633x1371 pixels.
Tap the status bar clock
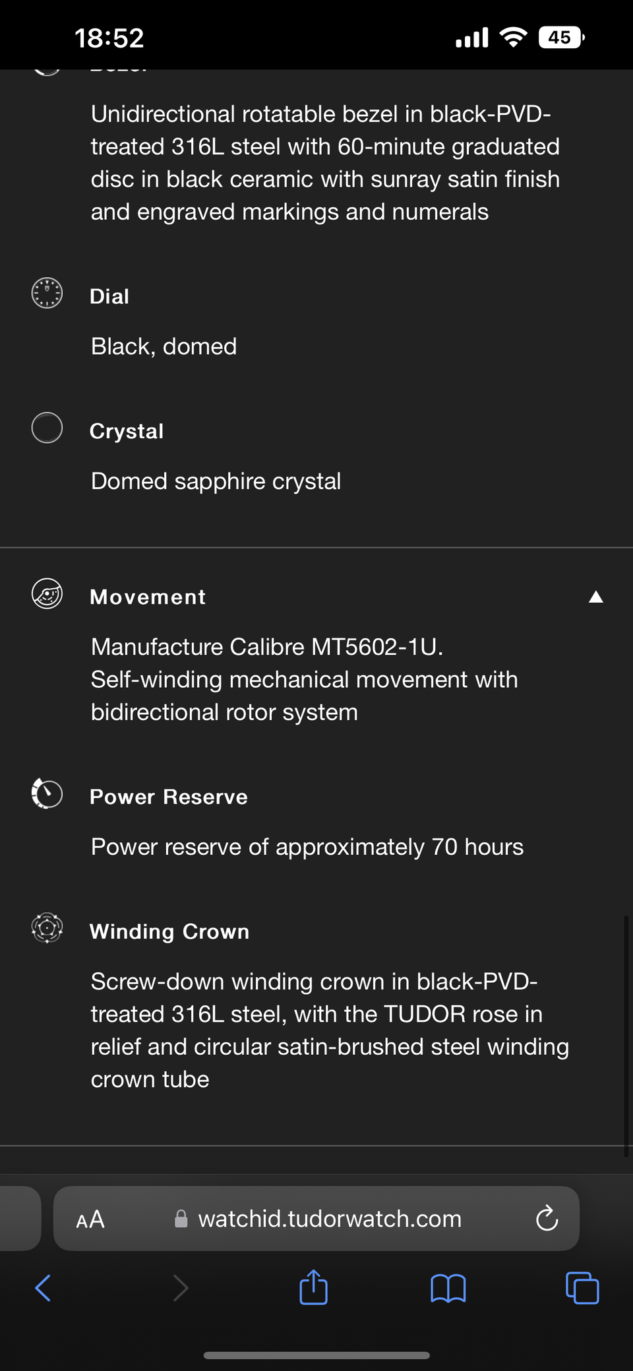109,38
